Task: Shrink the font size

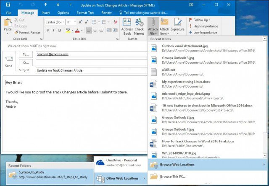Action: 86,22
